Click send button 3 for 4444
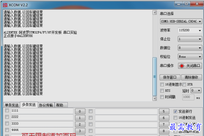This screenshot has width=204, height=136. click(x=80, y=131)
